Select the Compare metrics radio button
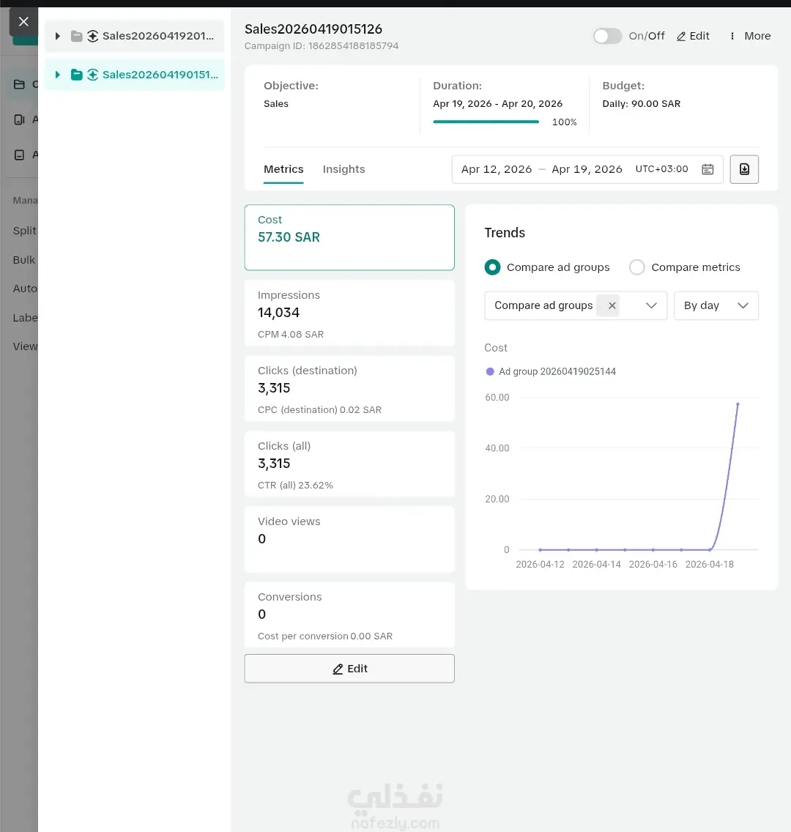 click(x=636, y=267)
